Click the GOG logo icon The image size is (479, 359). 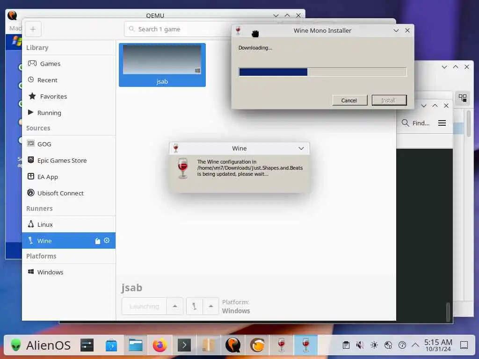tap(31, 144)
